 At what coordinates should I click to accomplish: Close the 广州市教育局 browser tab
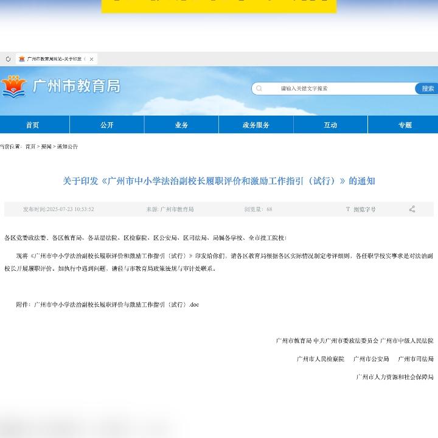coord(92,59)
